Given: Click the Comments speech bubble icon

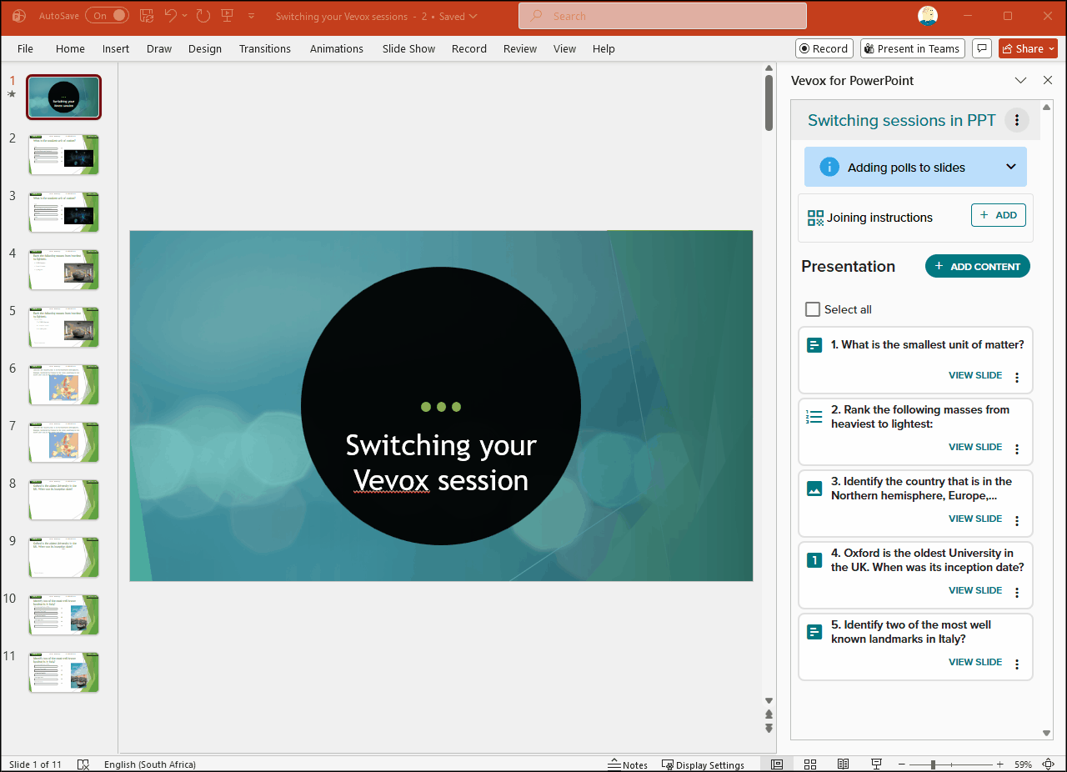Looking at the screenshot, I should point(982,48).
